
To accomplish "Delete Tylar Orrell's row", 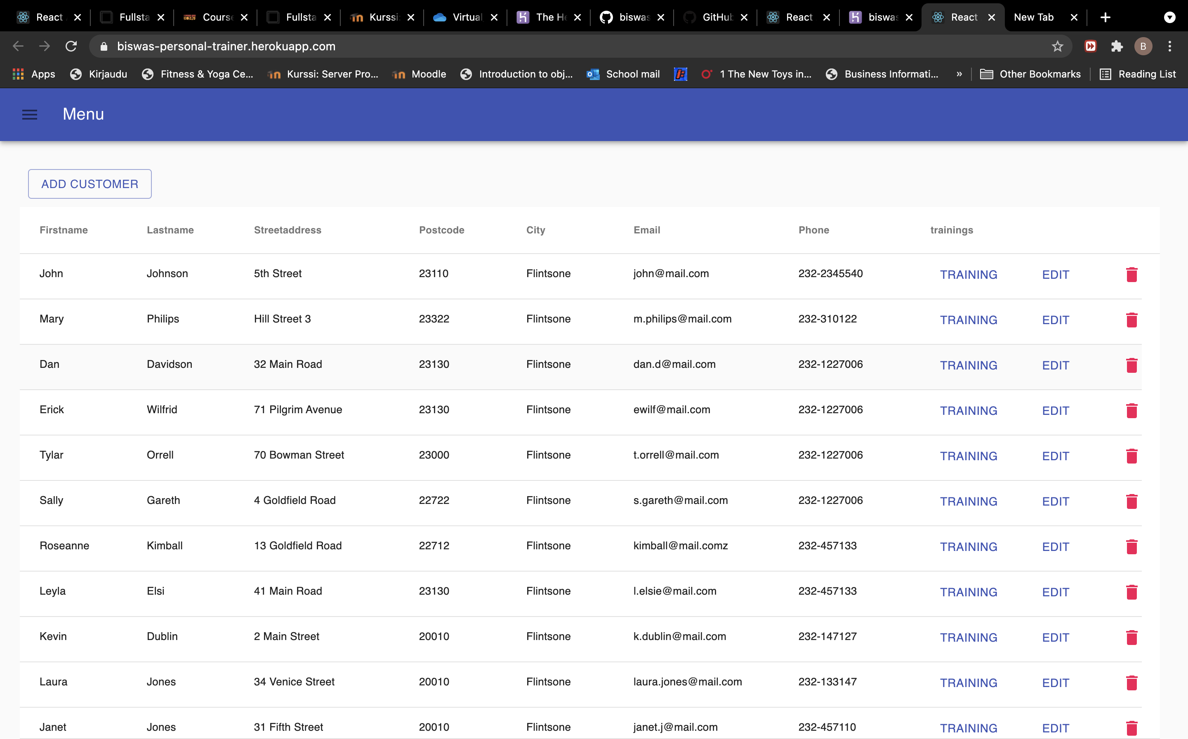I will (1131, 456).
